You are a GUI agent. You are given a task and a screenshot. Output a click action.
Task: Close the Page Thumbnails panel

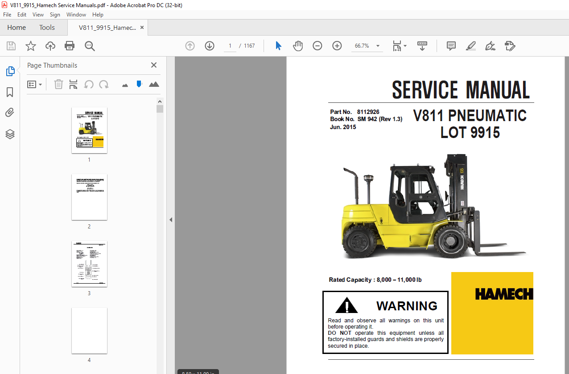pos(154,65)
